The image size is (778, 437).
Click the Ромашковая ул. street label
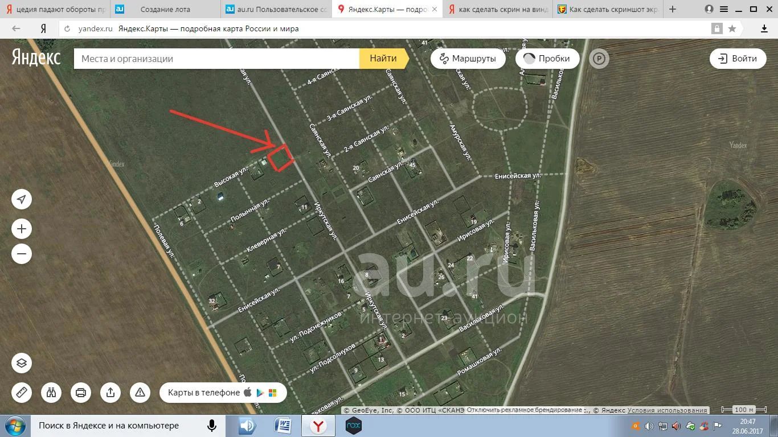(x=480, y=362)
